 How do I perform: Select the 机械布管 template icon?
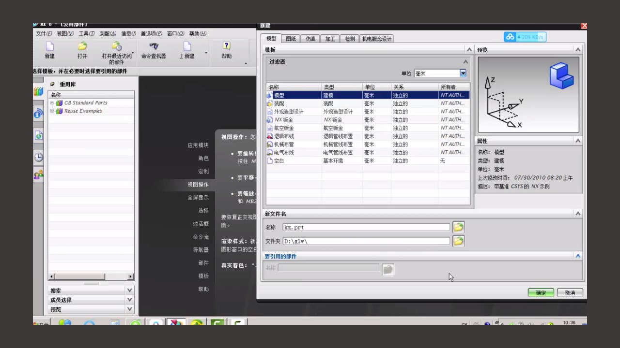tap(270, 145)
